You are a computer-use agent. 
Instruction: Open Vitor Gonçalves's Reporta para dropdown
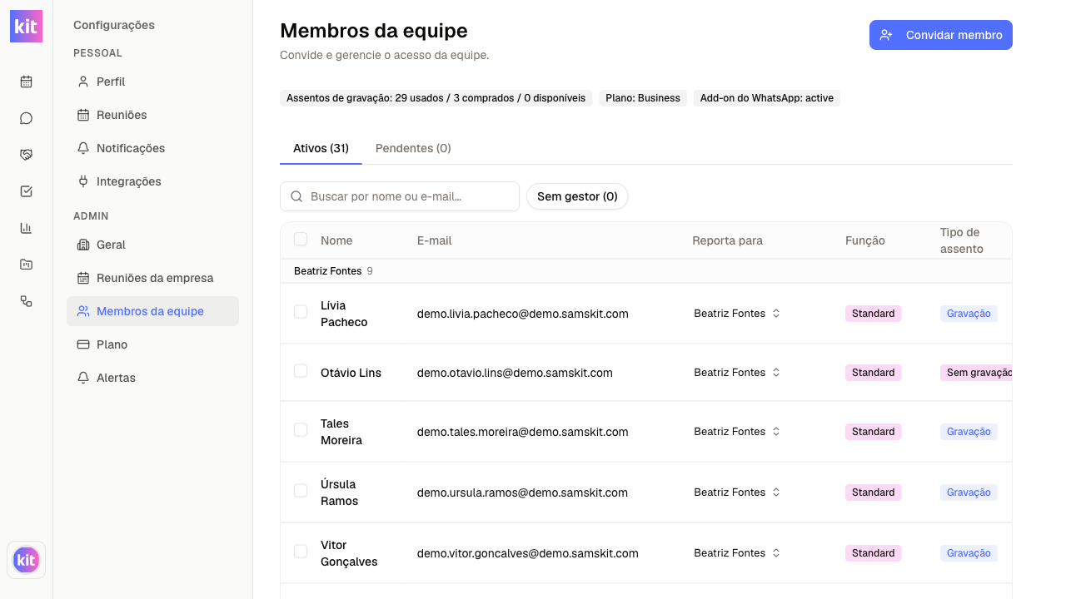pos(737,553)
